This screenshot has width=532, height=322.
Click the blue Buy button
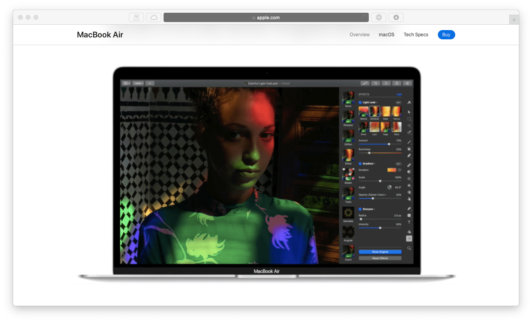[446, 35]
